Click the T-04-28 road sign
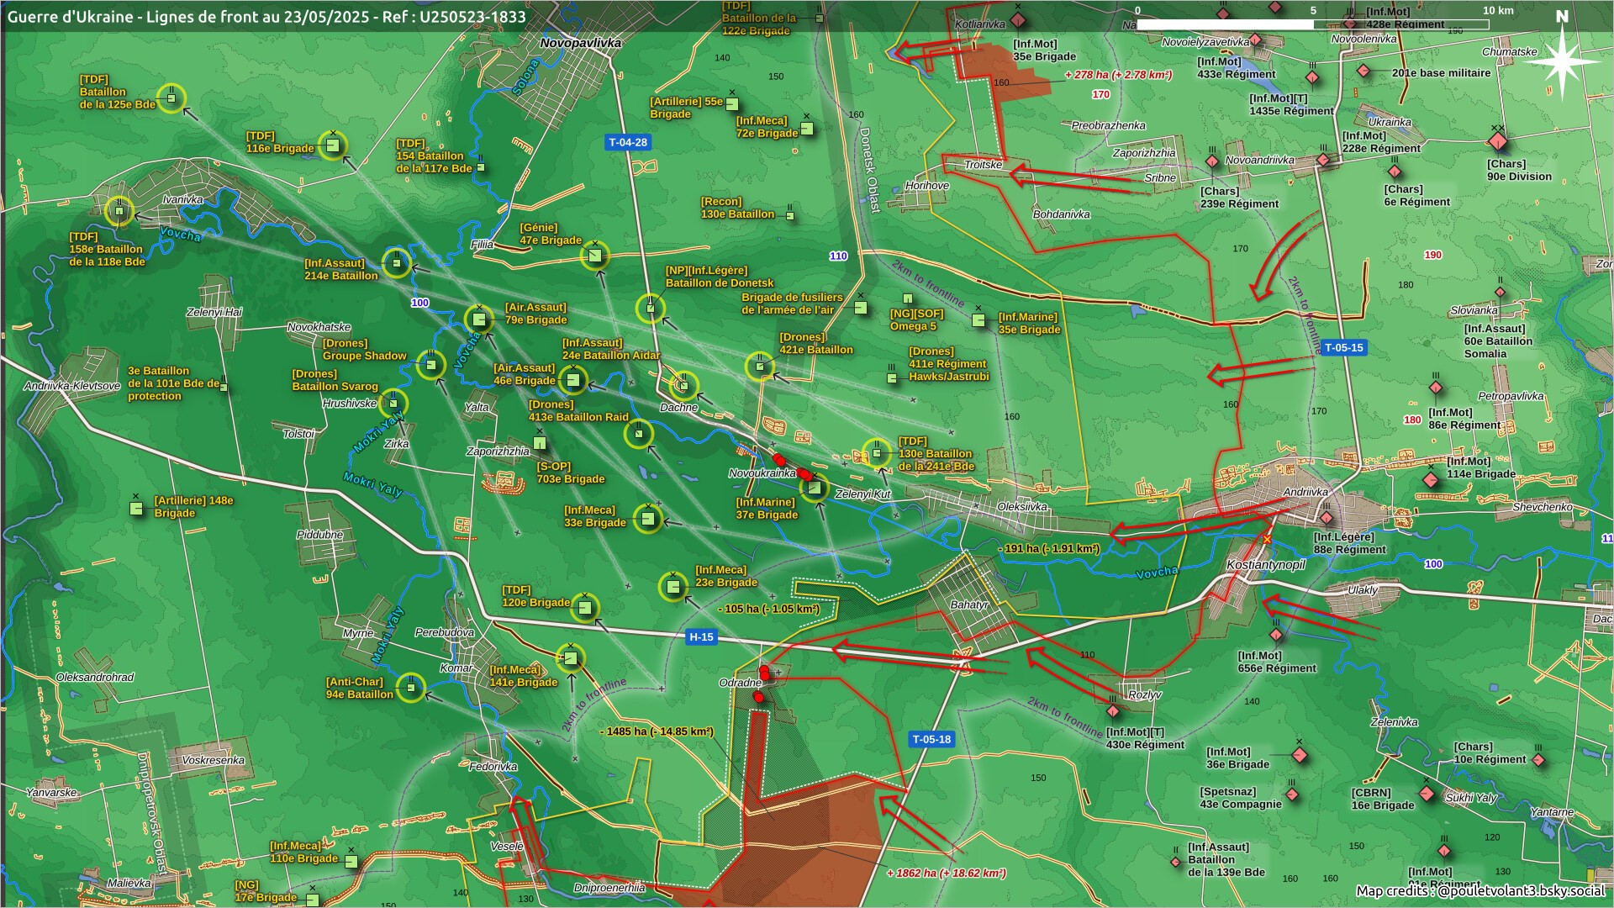The image size is (1614, 908). 629,142
